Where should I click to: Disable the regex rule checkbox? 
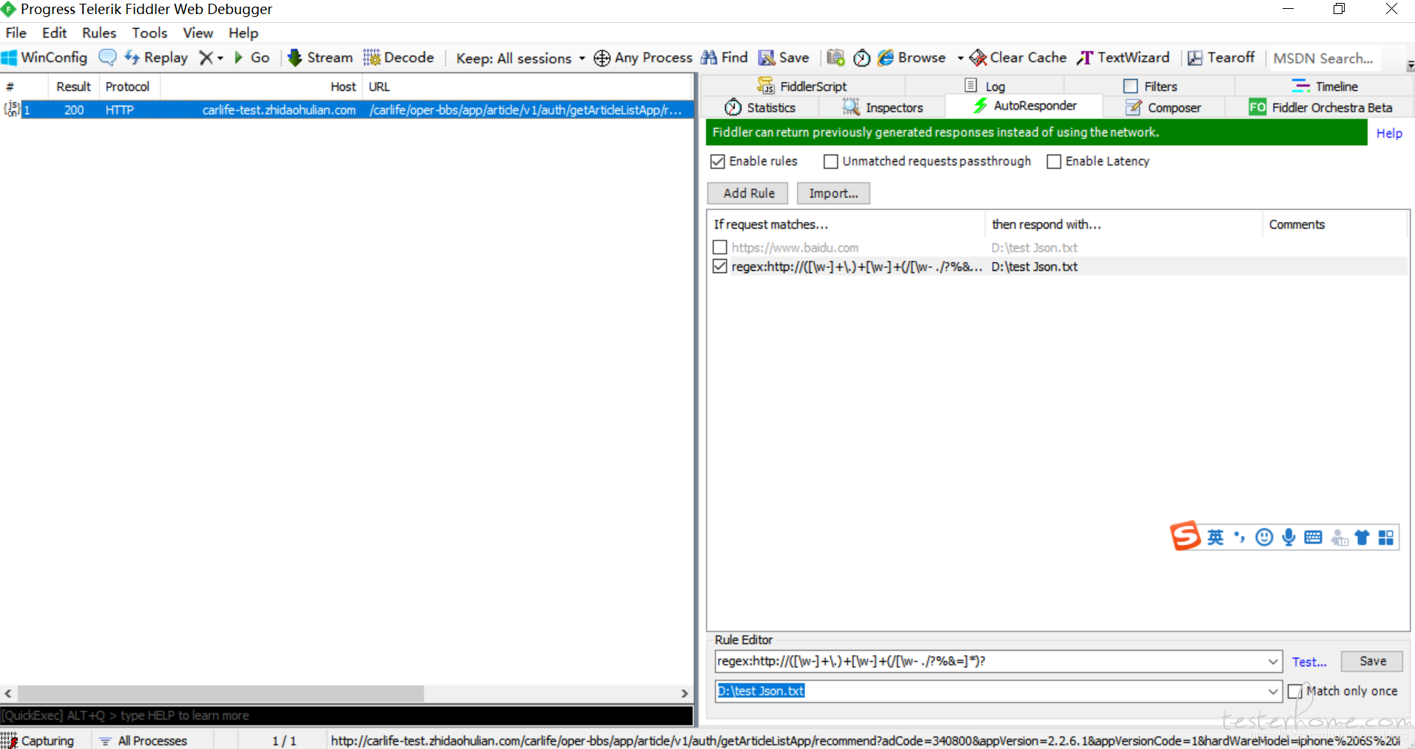(719, 266)
